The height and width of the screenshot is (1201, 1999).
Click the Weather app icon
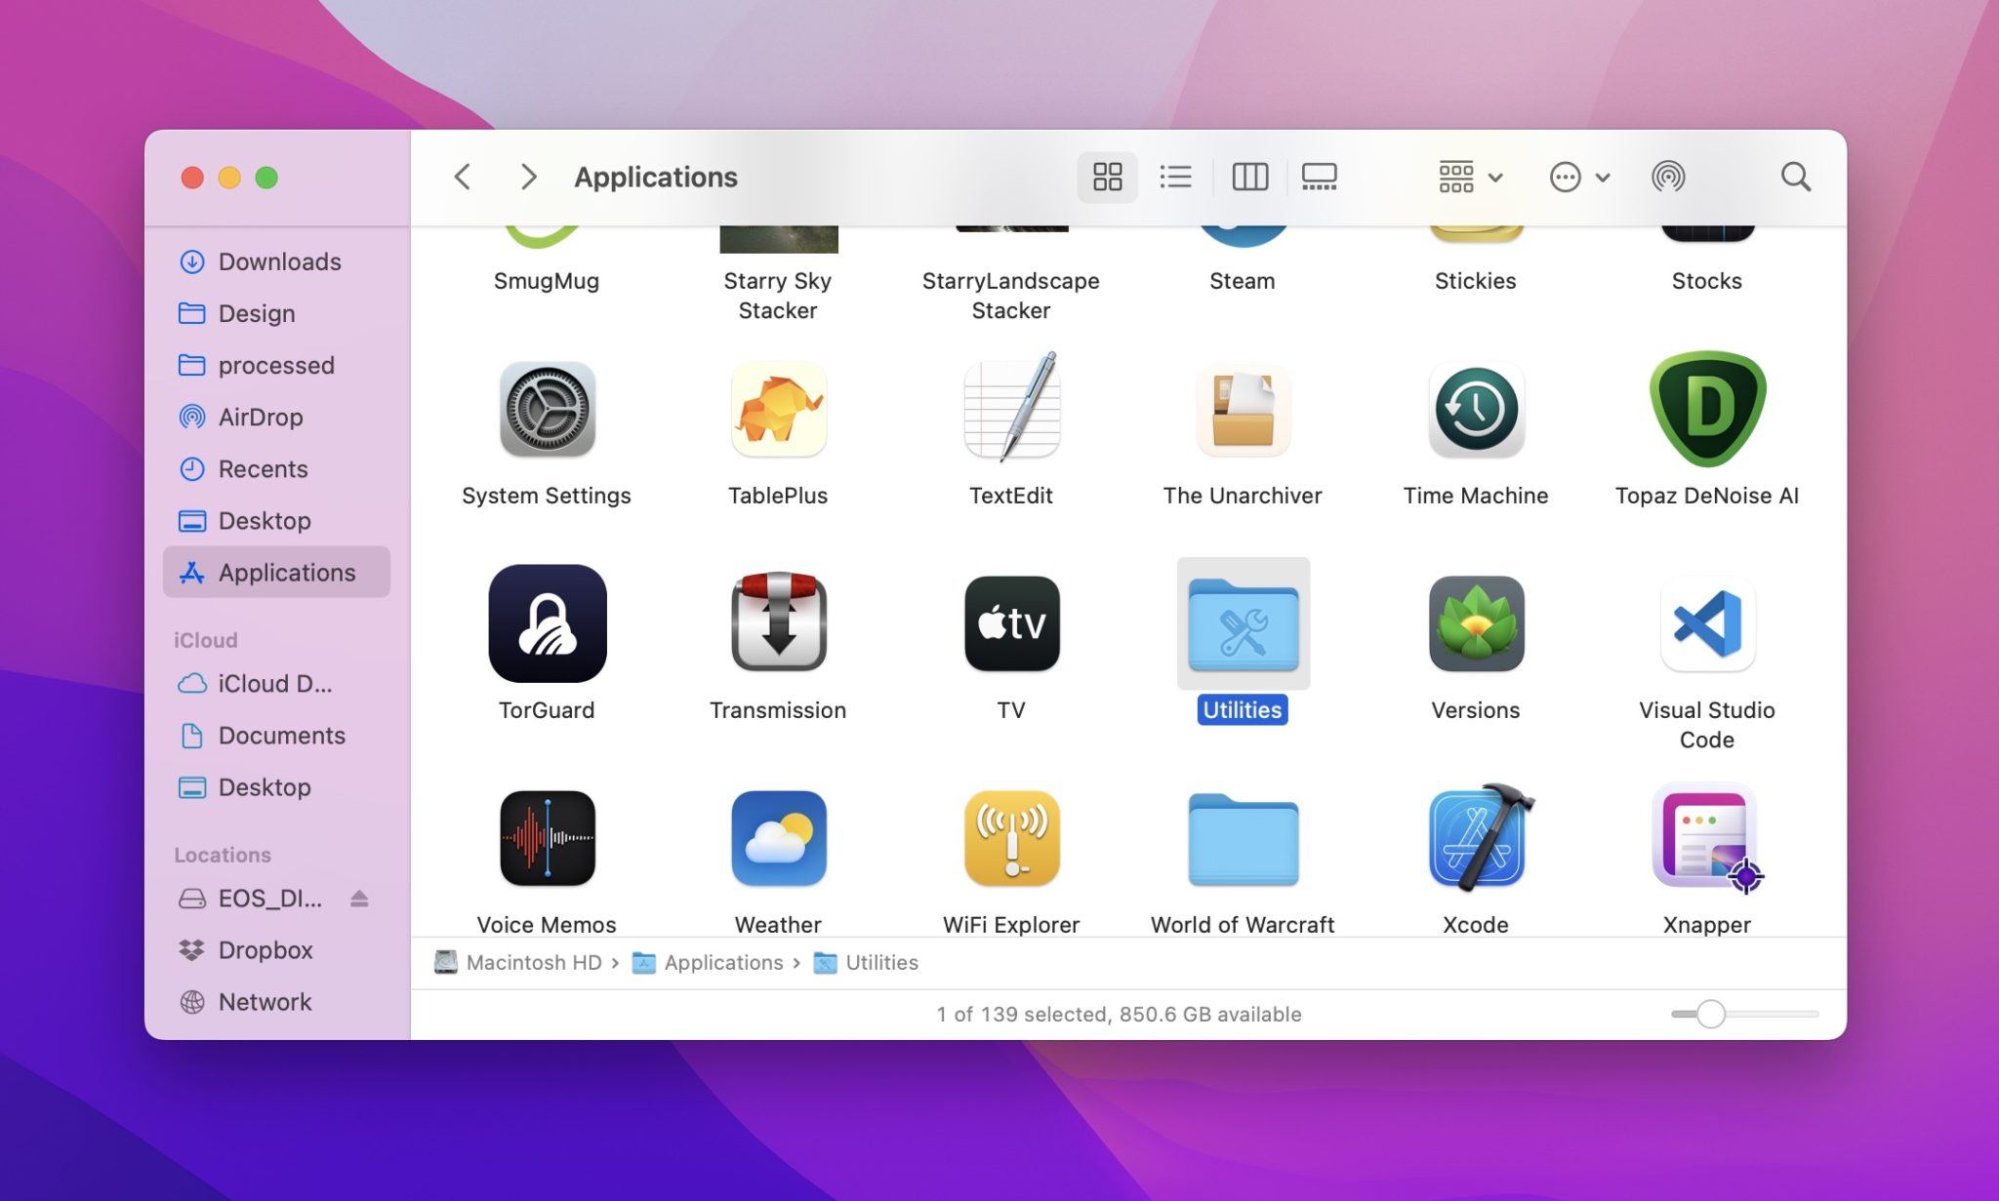coord(778,838)
